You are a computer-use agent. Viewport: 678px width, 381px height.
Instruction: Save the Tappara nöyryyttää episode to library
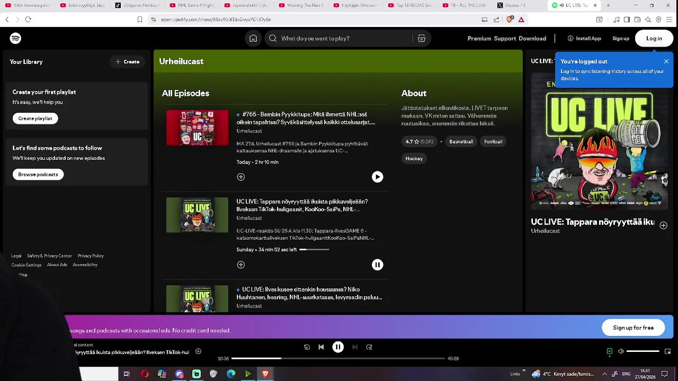tap(241, 265)
